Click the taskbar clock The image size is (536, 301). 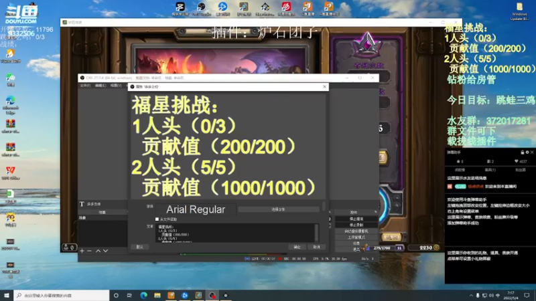tap(511, 295)
